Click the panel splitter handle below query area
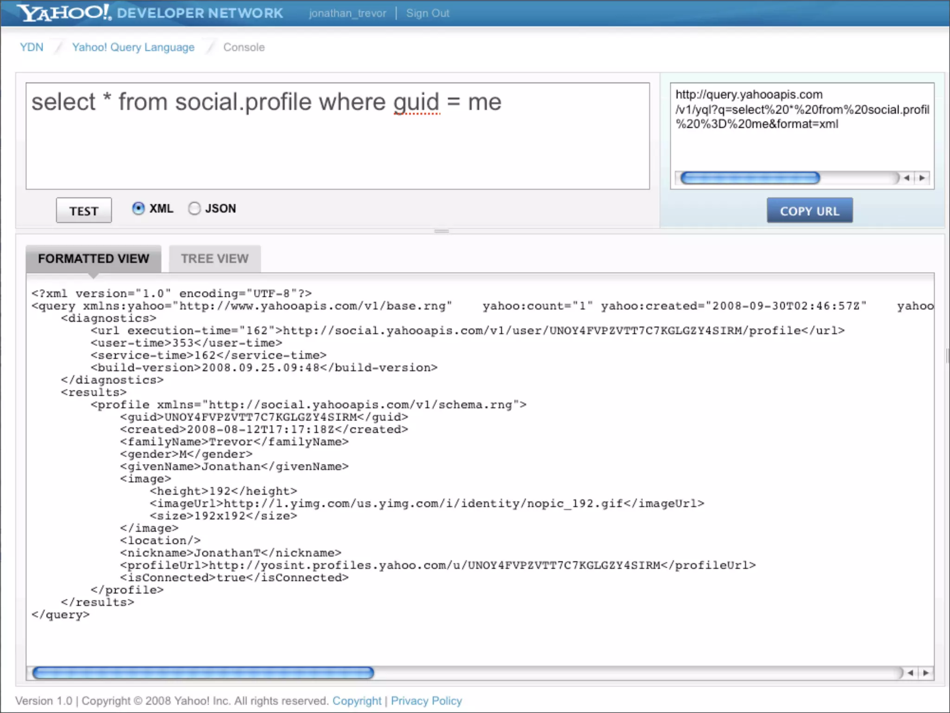 pos(442,231)
